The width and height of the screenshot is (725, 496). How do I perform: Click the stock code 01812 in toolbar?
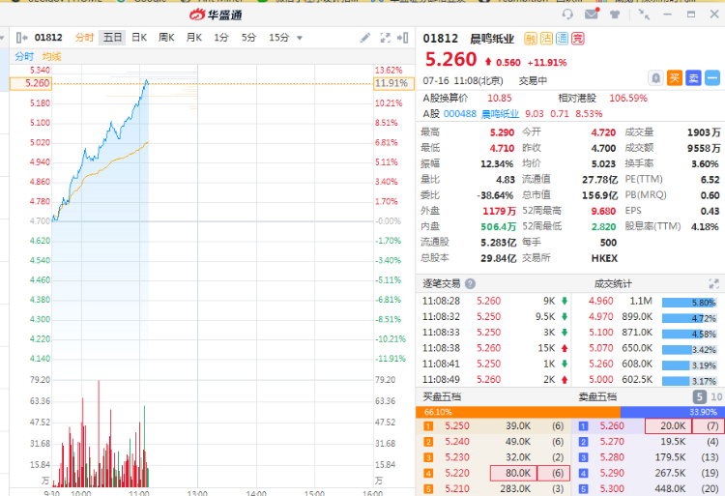tap(48, 38)
